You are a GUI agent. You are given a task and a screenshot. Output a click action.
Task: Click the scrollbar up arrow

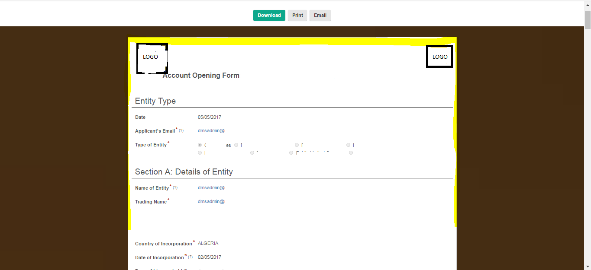[x=588, y=6]
